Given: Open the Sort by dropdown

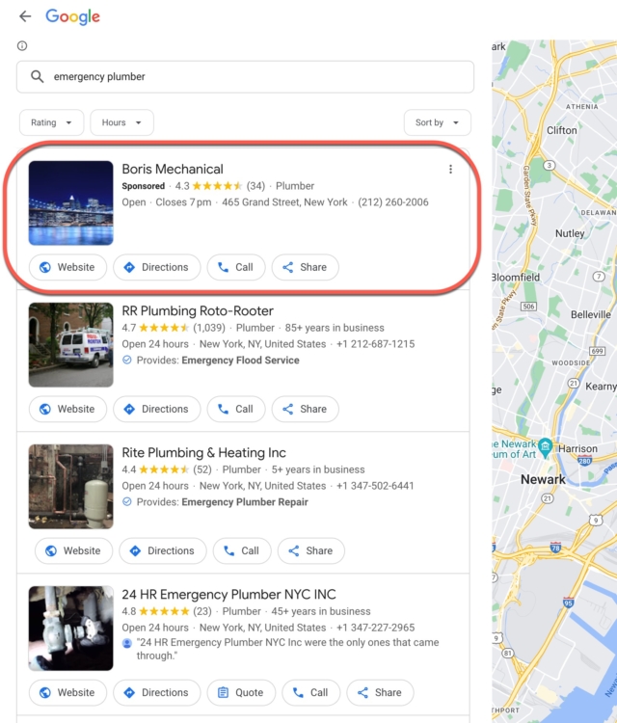Looking at the screenshot, I should click(x=437, y=122).
